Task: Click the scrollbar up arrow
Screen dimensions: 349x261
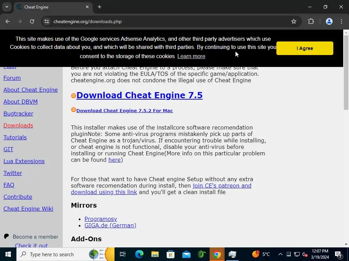Action: tap(346, 32)
